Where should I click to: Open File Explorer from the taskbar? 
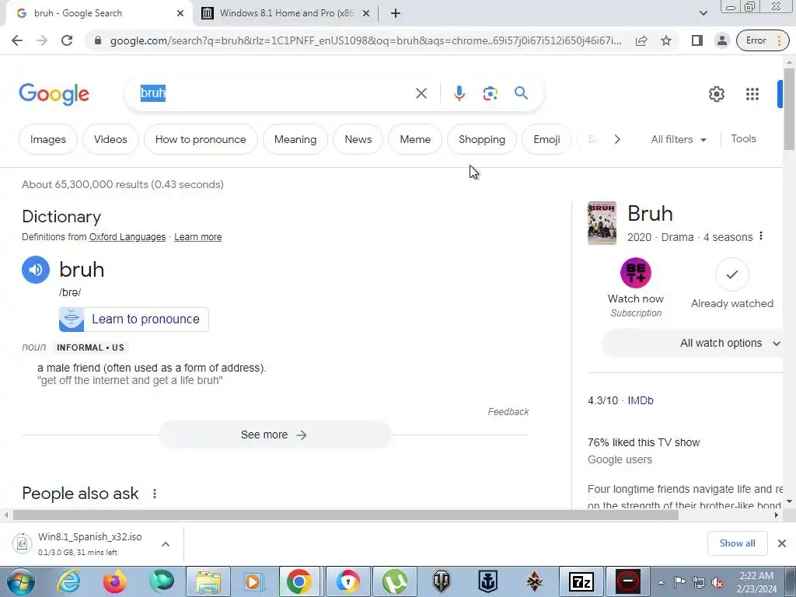(x=208, y=581)
